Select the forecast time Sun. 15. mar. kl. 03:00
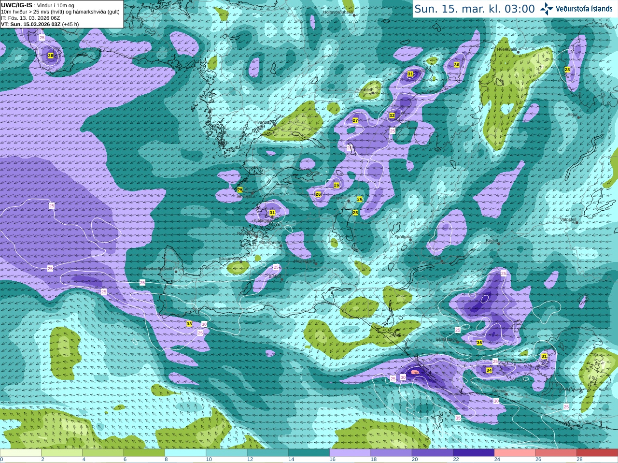The width and height of the screenshot is (618, 463). 475,9
